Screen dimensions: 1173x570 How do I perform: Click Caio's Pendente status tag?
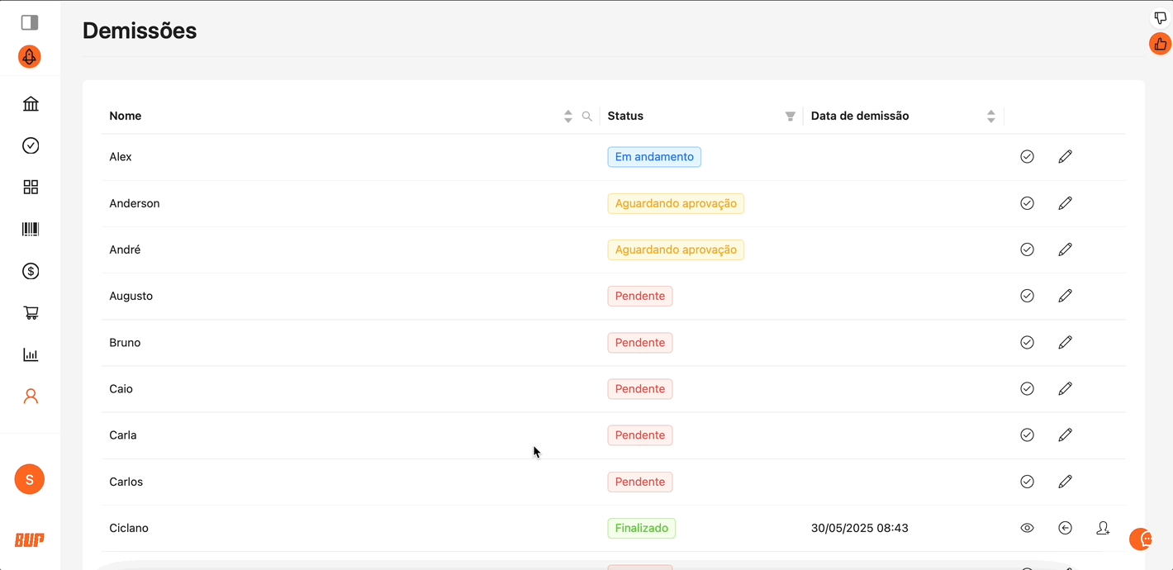[x=640, y=388]
